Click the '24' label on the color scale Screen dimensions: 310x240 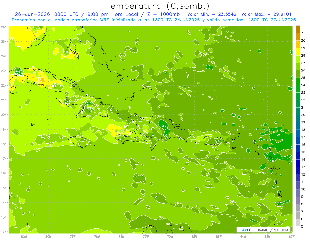point(303,85)
